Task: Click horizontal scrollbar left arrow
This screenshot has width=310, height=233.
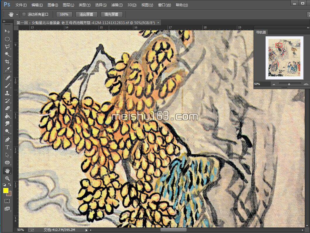Action: pos(91,230)
